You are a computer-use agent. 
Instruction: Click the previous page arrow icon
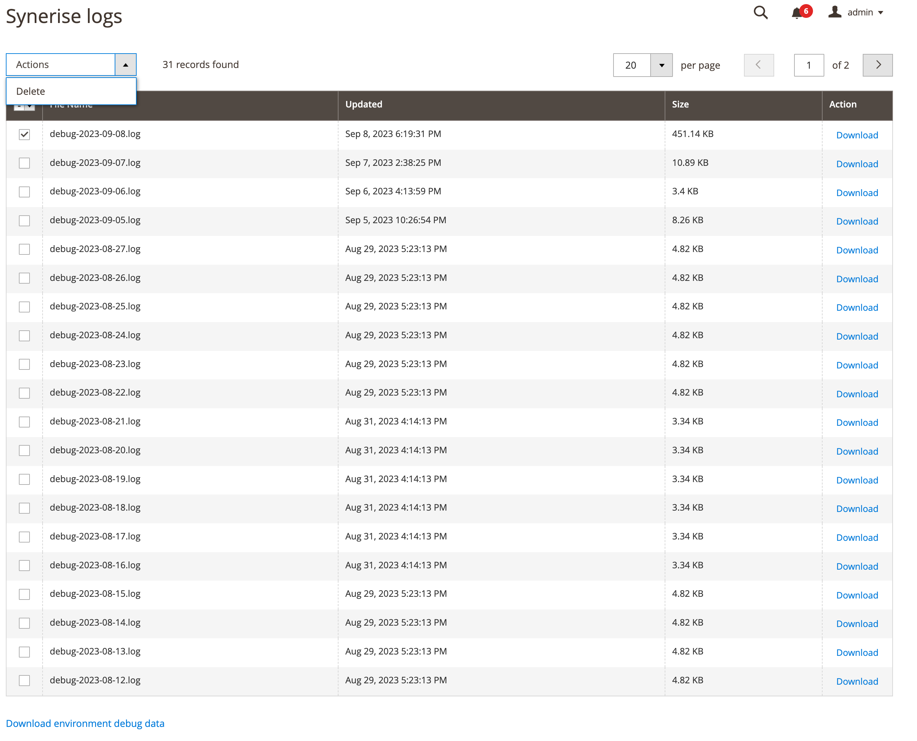(759, 65)
